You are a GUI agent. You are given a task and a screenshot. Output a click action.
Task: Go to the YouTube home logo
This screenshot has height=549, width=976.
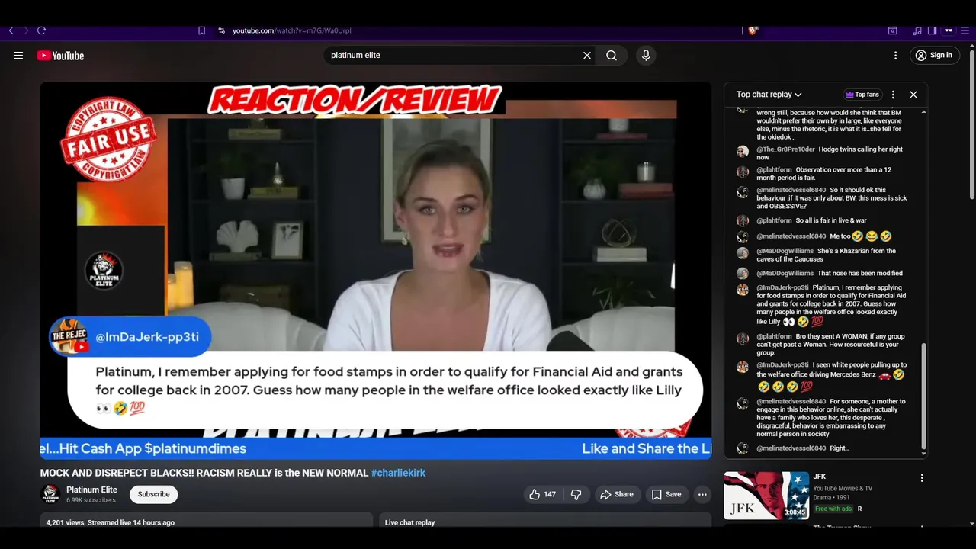coord(60,55)
